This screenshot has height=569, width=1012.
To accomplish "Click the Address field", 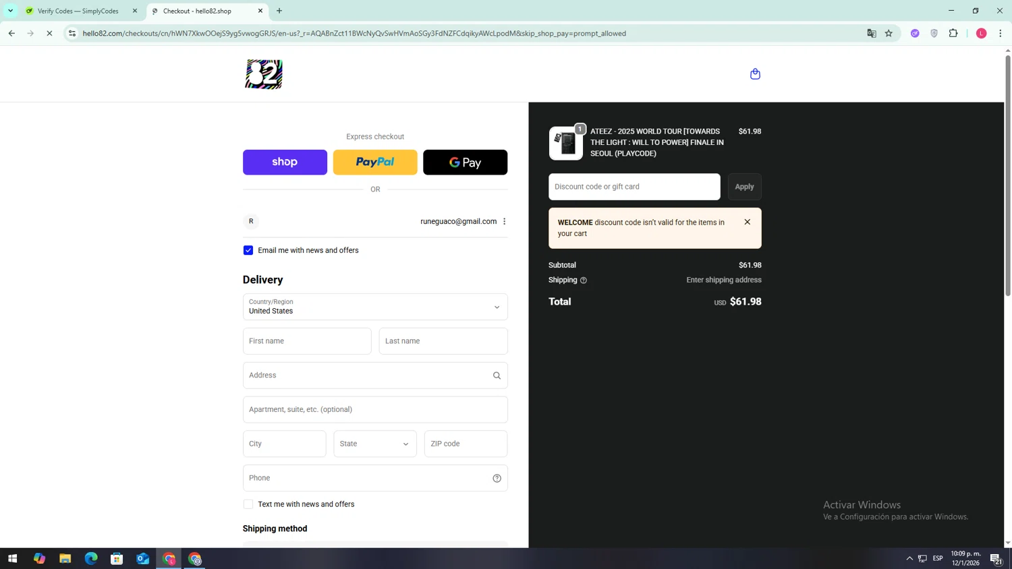I will 375,376.
